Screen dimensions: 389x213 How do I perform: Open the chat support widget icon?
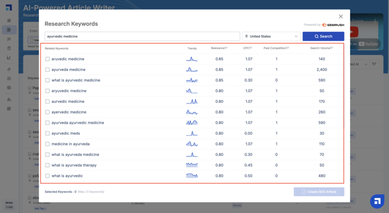pos(377,201)
